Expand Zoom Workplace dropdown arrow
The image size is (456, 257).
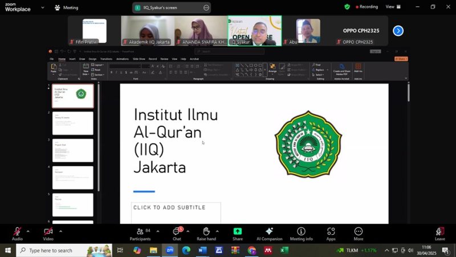pos(43,7)
